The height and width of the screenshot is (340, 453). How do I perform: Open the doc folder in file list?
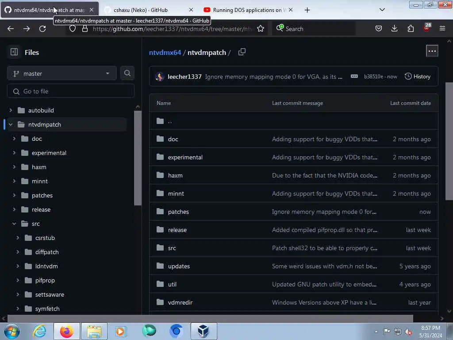tap(173, 139)
